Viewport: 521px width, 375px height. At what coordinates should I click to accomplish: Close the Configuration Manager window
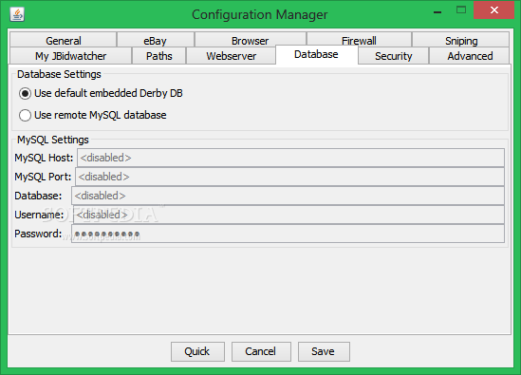click(x=494, y=10)
